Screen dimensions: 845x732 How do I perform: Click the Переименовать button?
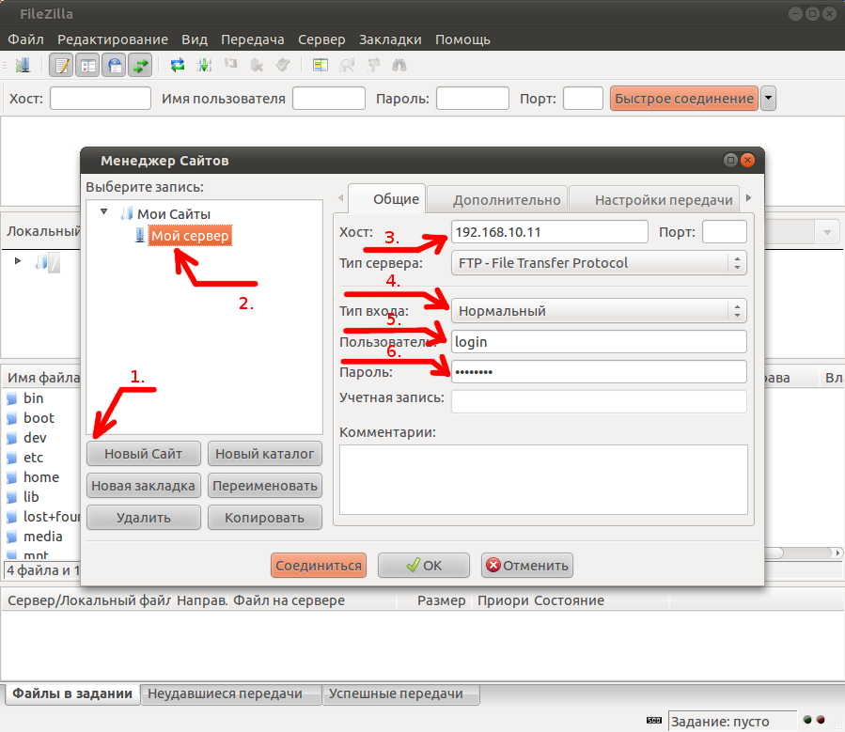[265, 485]
